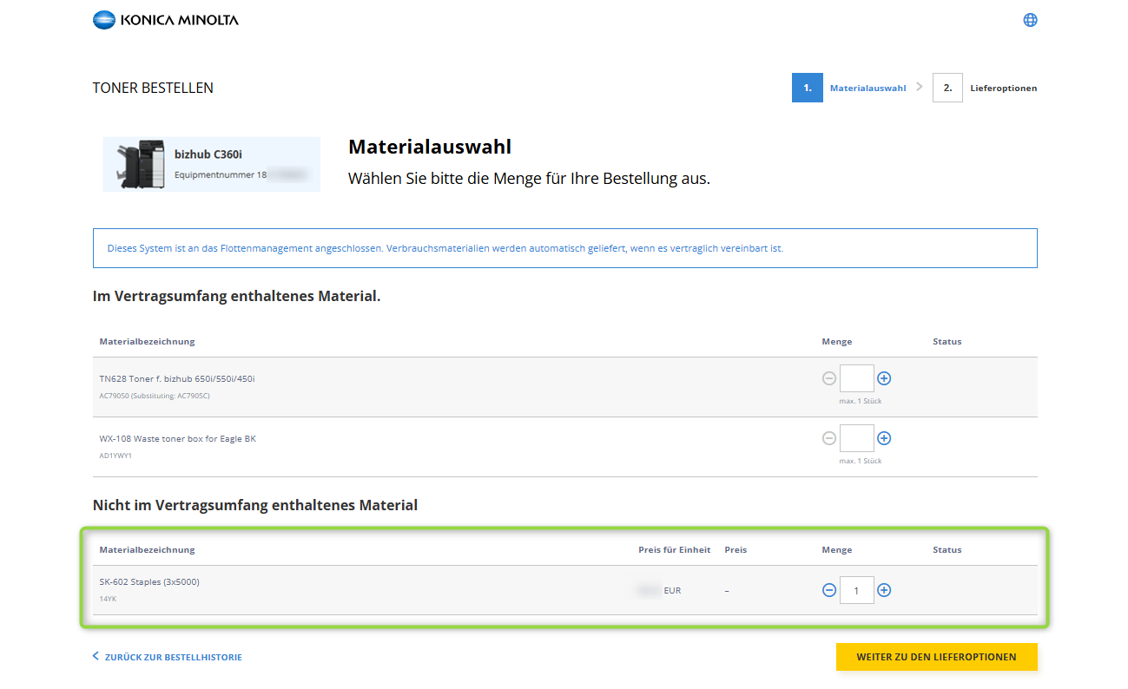Screen dimensions: 1128x689
Task: Decrease quantity for SK-602 Staples
Action: [x=829, y=590]
